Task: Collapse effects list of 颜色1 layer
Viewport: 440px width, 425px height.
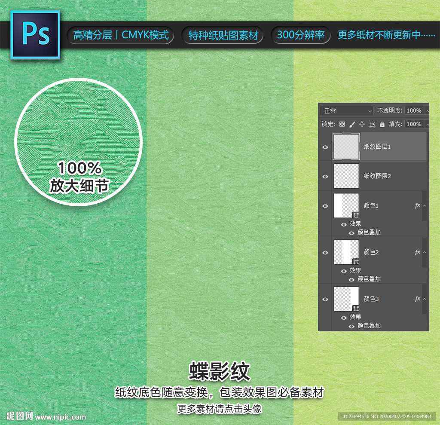Action: click(x=425, y=205)
